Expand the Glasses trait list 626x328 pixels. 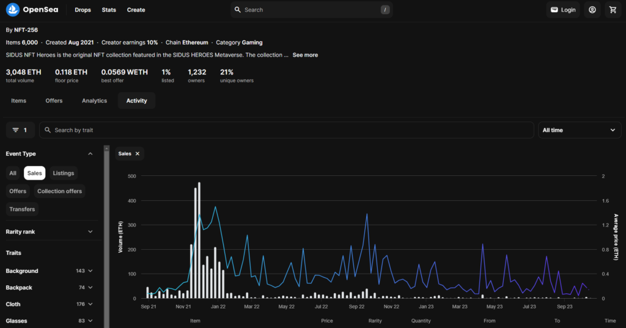pyautogui.click(x=90, y=321)
